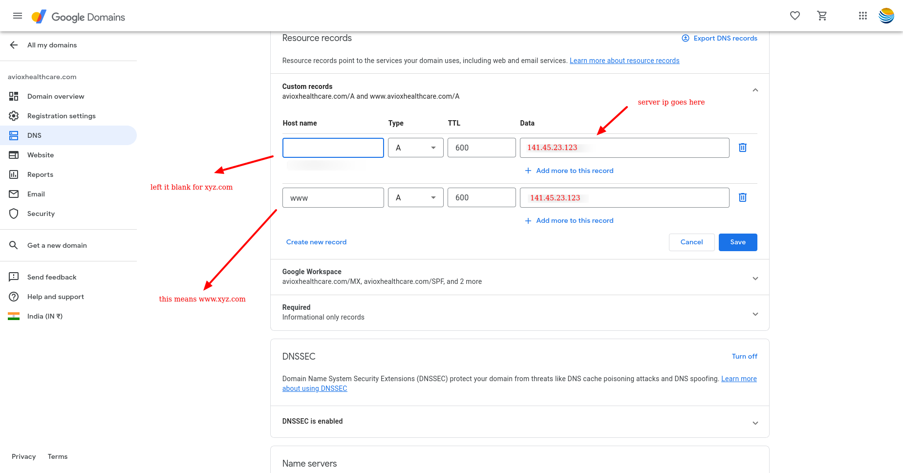The height and width of the screenshot is (473, 903).
Task: Click the Google Domains logo
Action: pos(78,17)
